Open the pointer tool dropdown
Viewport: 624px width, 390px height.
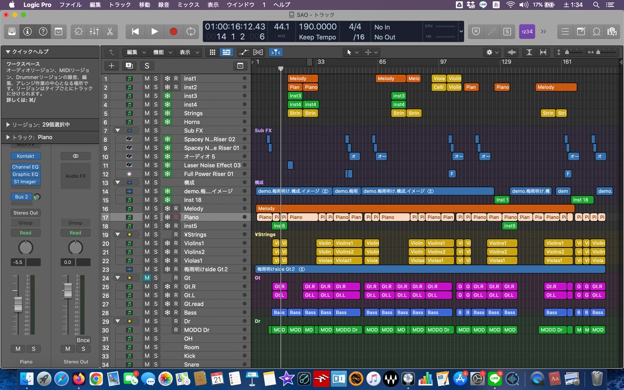coord(352,52)
